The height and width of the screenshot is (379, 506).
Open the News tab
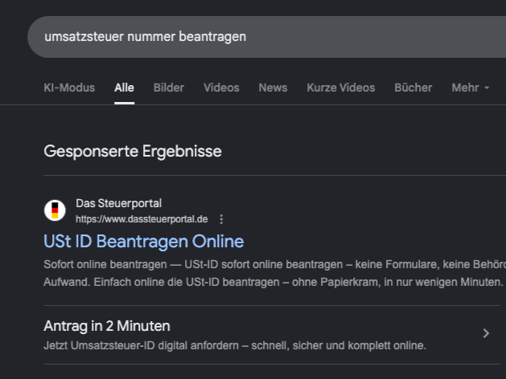point(273,88)
